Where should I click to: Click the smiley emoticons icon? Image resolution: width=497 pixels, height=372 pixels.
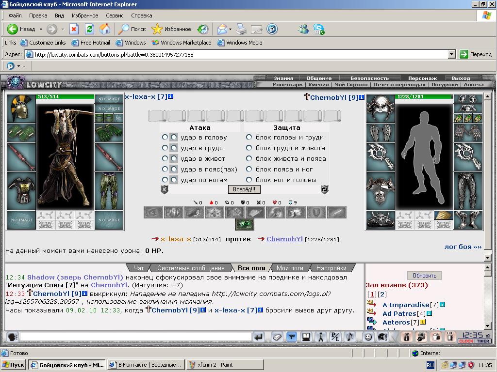pos(368,337)
